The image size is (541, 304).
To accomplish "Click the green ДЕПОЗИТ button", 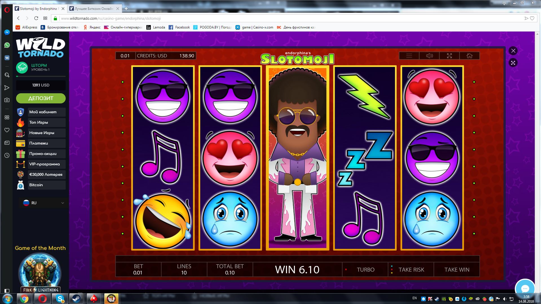I will point(41,98).
